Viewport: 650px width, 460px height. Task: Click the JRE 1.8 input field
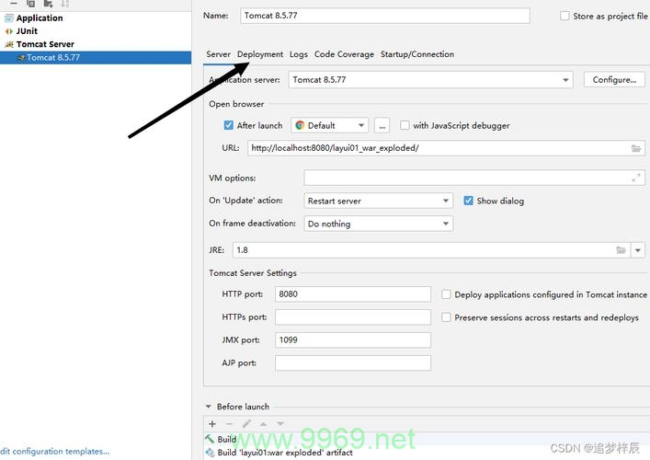[431, 250]
